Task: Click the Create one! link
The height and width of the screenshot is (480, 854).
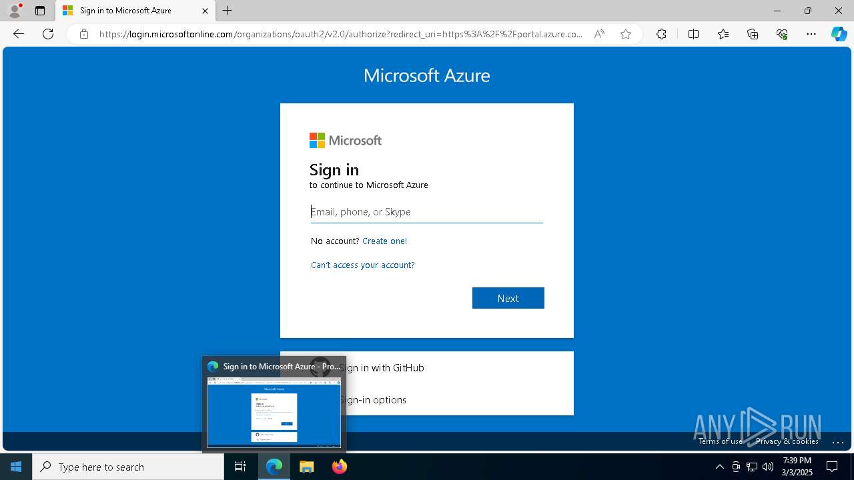Action: 384,241
